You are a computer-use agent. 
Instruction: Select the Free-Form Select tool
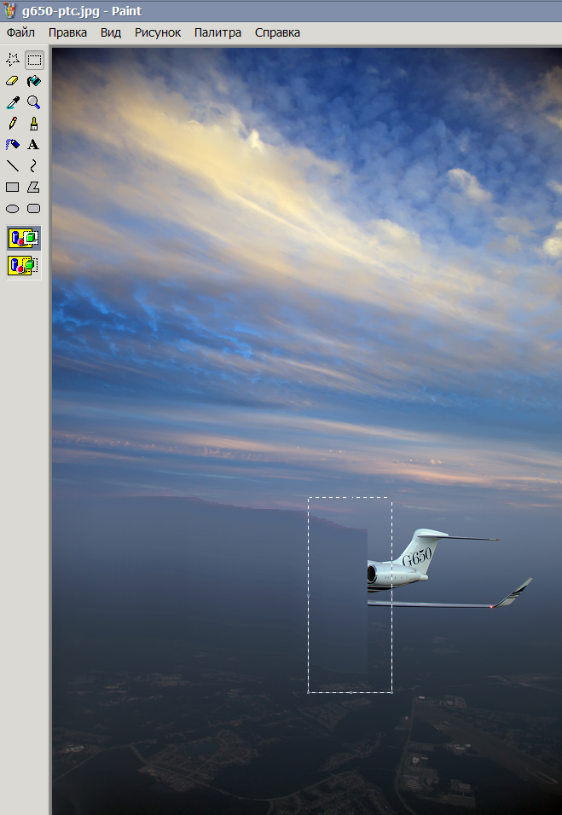tap(13, 61)
